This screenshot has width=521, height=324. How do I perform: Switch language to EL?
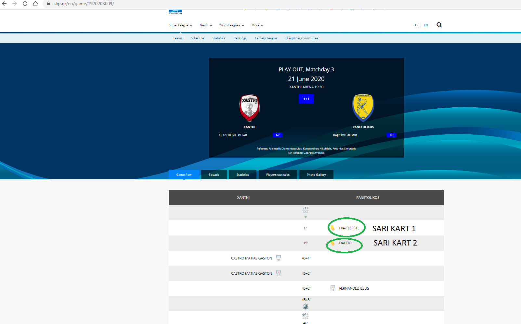416,25
